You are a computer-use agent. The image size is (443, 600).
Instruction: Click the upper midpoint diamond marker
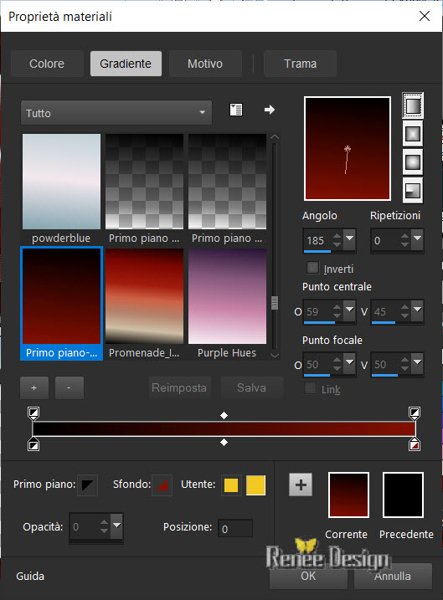pyautogui.click(x=224, y=416)
